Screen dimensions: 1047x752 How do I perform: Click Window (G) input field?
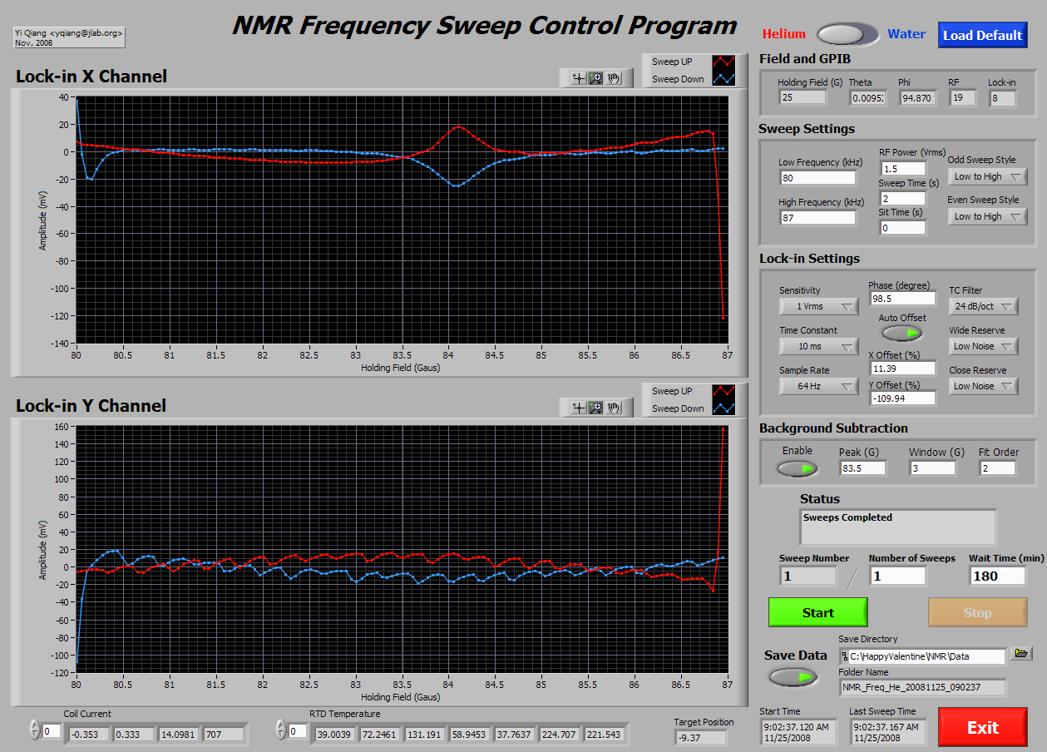[x=932, y=468]
